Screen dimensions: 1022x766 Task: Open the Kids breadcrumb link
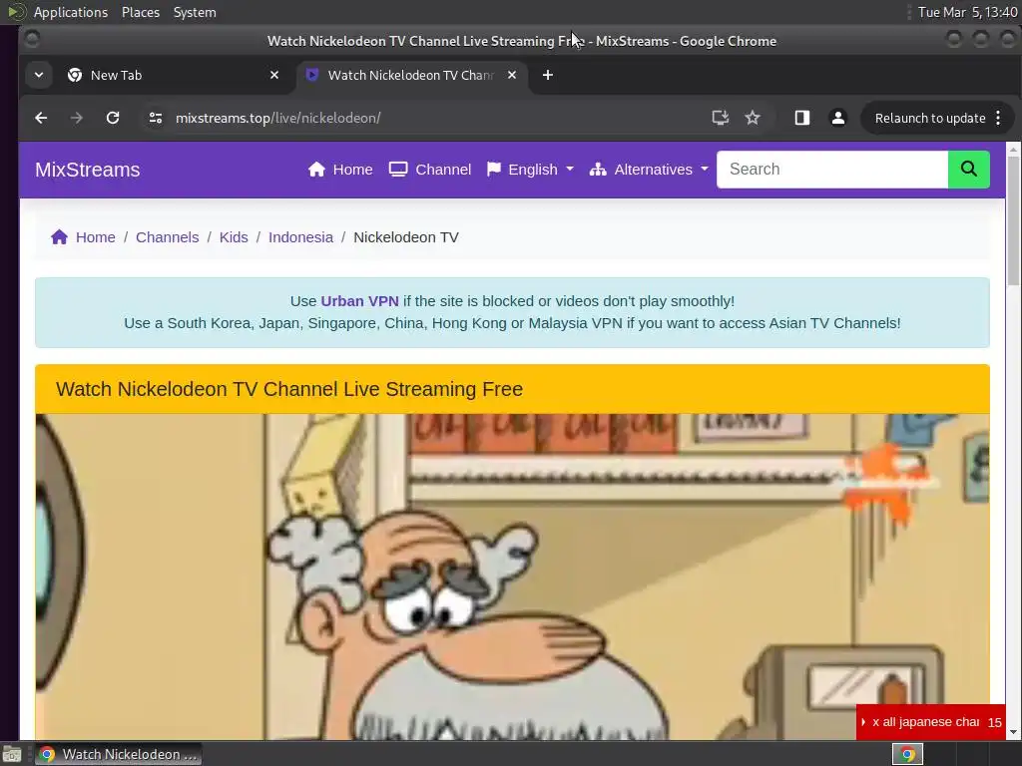click(x=234, y=237)
